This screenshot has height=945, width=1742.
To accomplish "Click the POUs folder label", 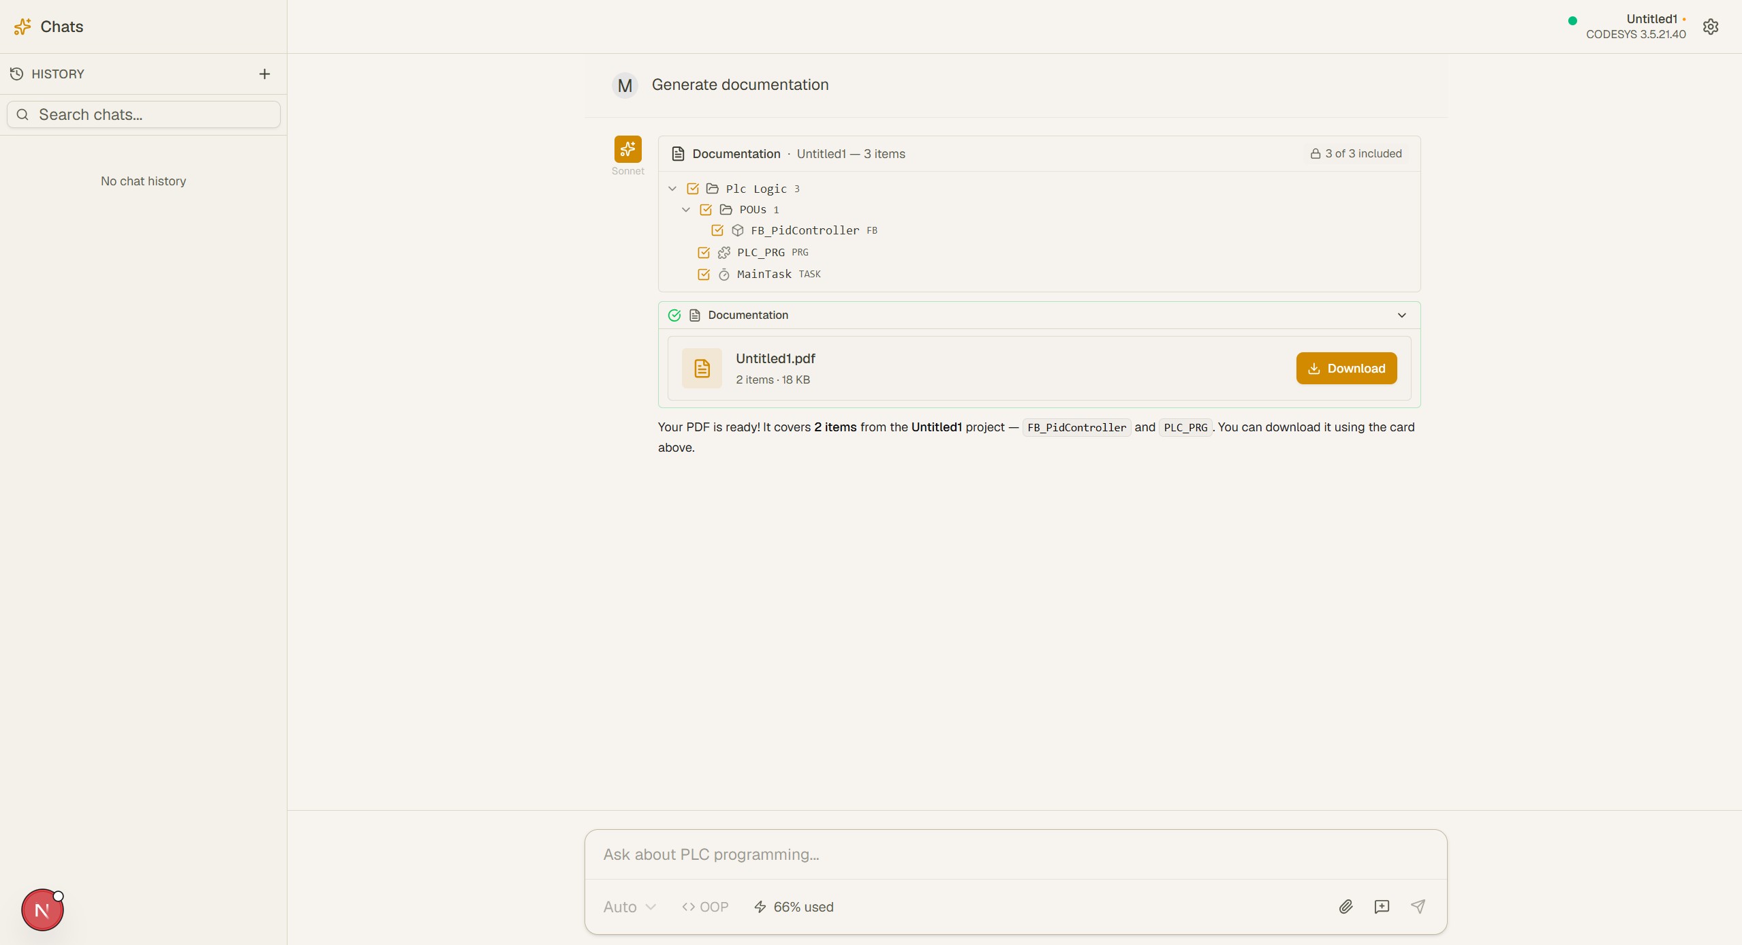I will pos(753,210).
